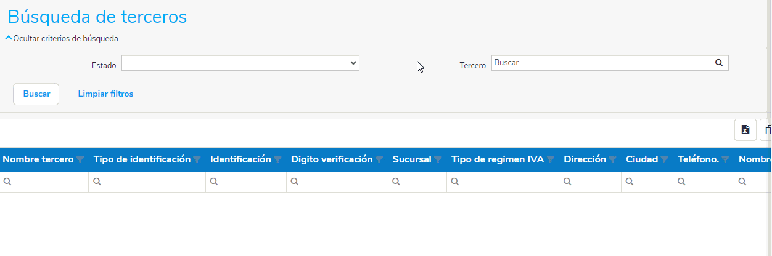Open the Estado dropdown
The width and height of the screenshot is (772, 256).
[x=240, y=63]
